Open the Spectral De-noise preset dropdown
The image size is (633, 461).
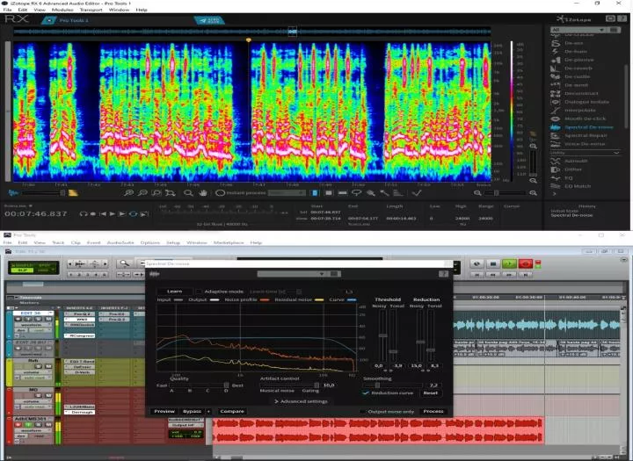292,274
